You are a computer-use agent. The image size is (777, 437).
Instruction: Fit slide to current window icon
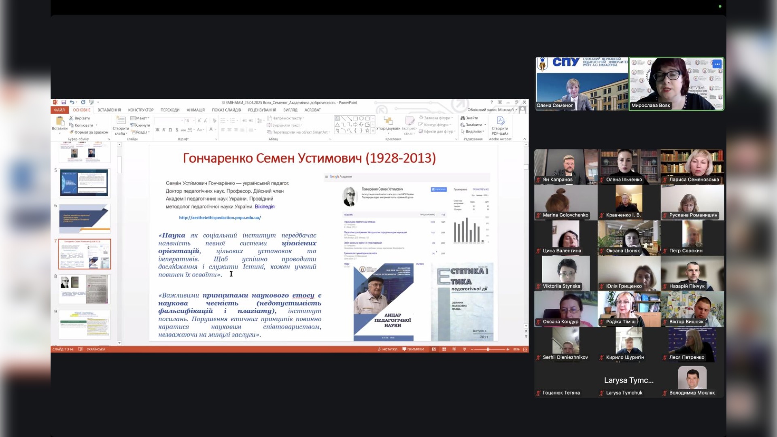click(x=525, y=349)
